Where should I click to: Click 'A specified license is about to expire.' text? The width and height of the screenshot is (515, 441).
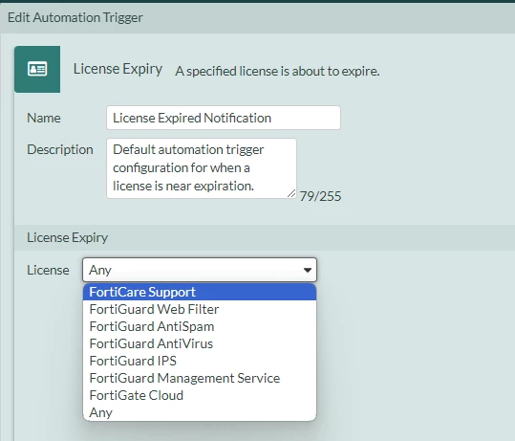[277, 71]
